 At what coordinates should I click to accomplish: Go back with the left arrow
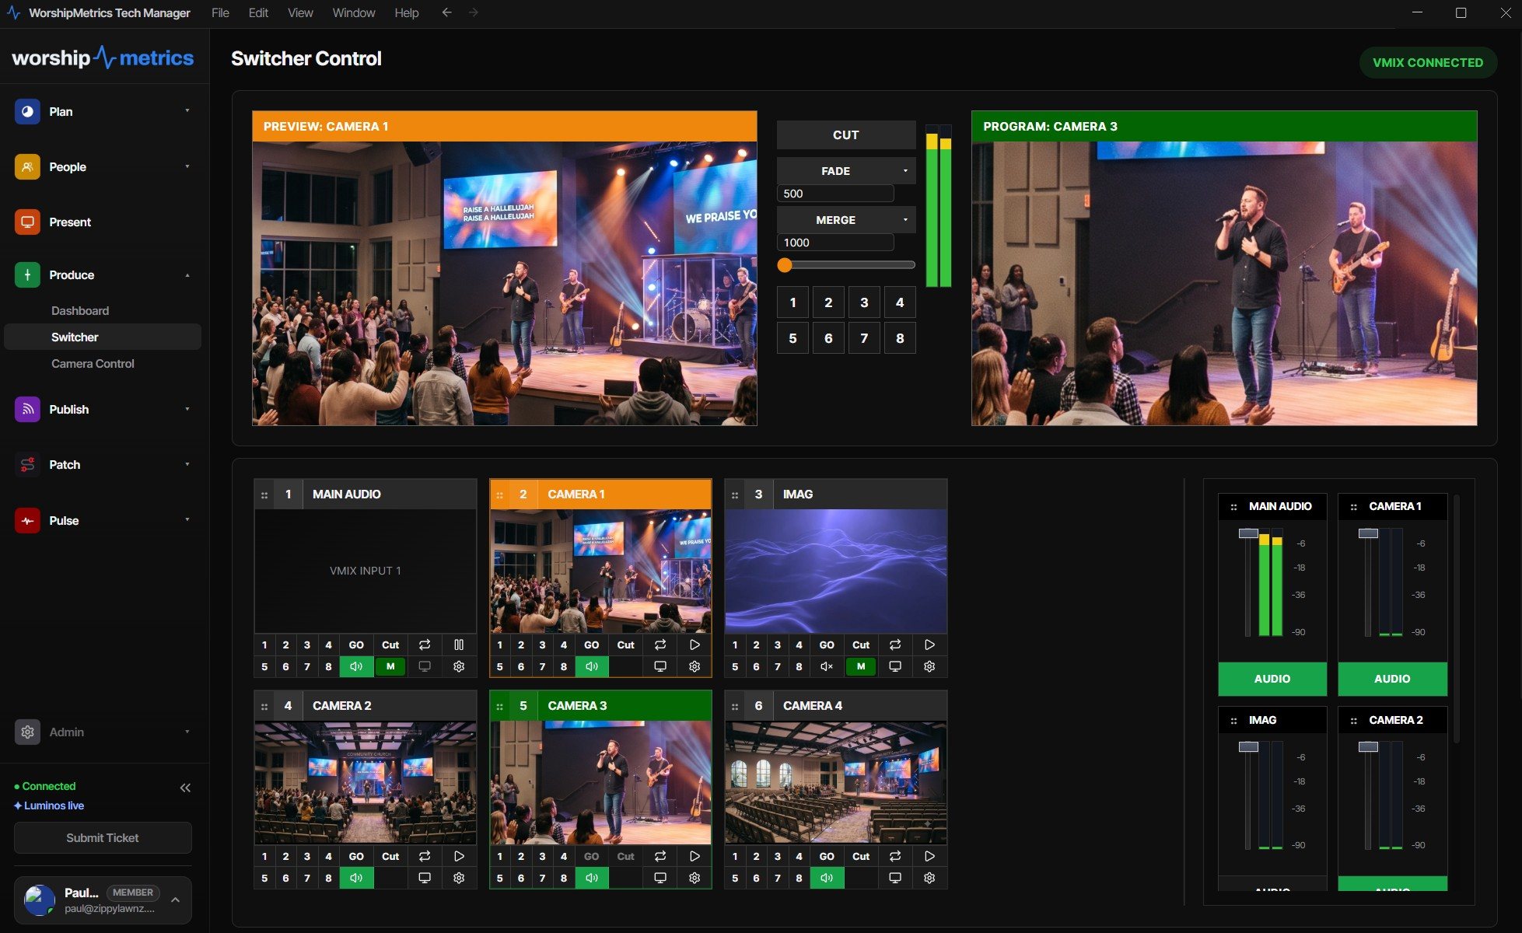[446, 12]
